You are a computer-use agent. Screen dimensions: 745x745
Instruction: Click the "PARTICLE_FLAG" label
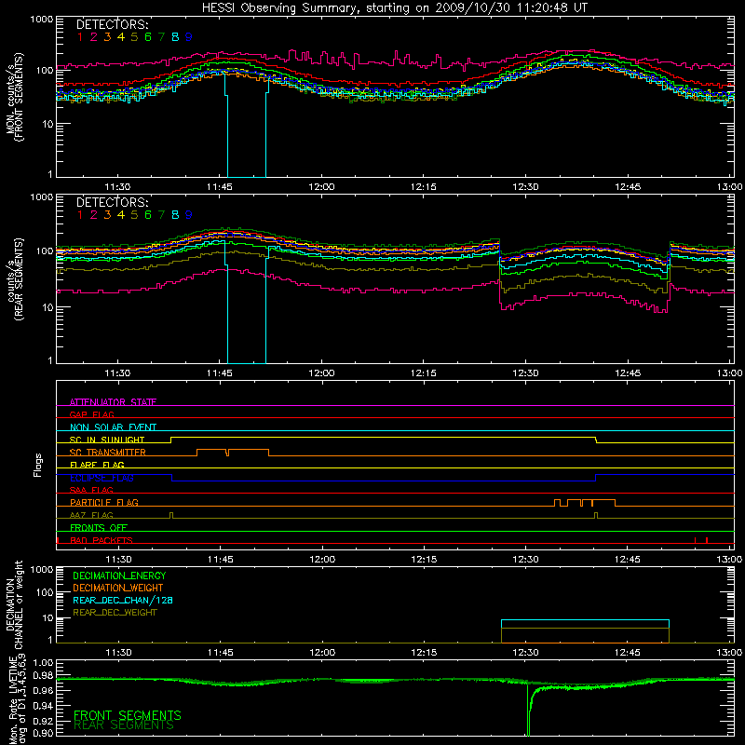point(104,502)
